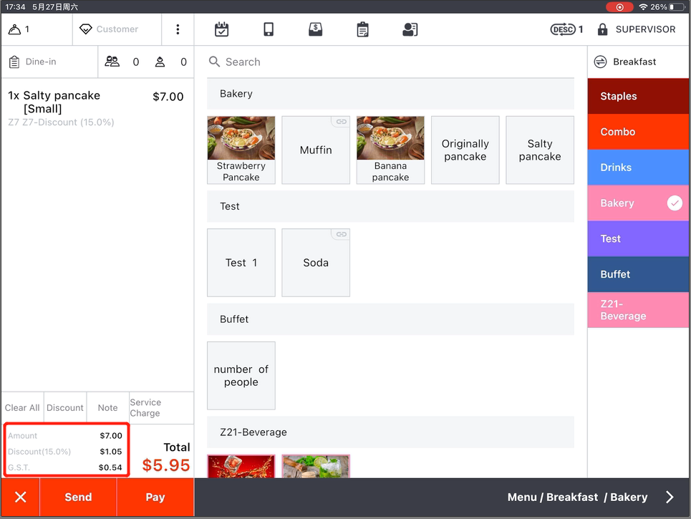Click the Search input field
Screen dimensions: 691x519
click(390, 62)
